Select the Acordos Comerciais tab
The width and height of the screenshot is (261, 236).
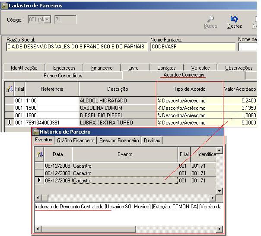184,75
